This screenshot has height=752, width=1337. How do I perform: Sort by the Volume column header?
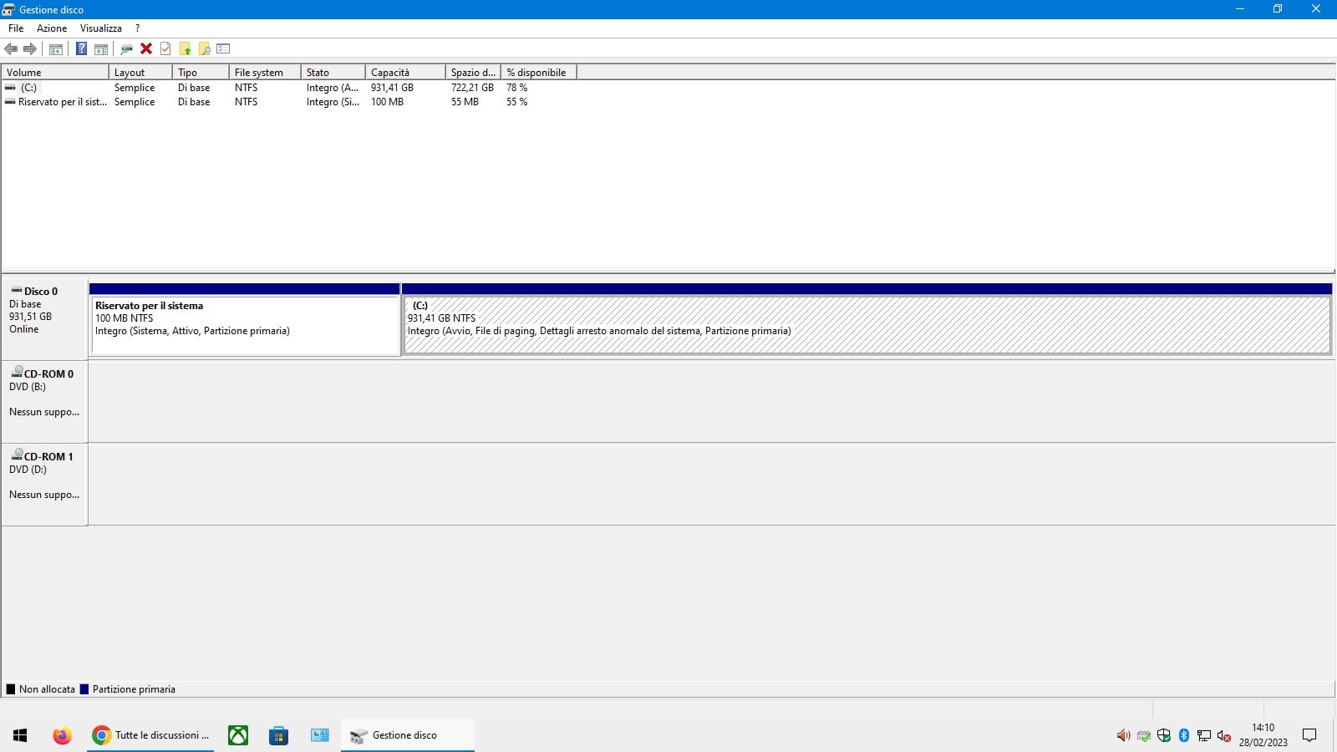coord(55,73)
